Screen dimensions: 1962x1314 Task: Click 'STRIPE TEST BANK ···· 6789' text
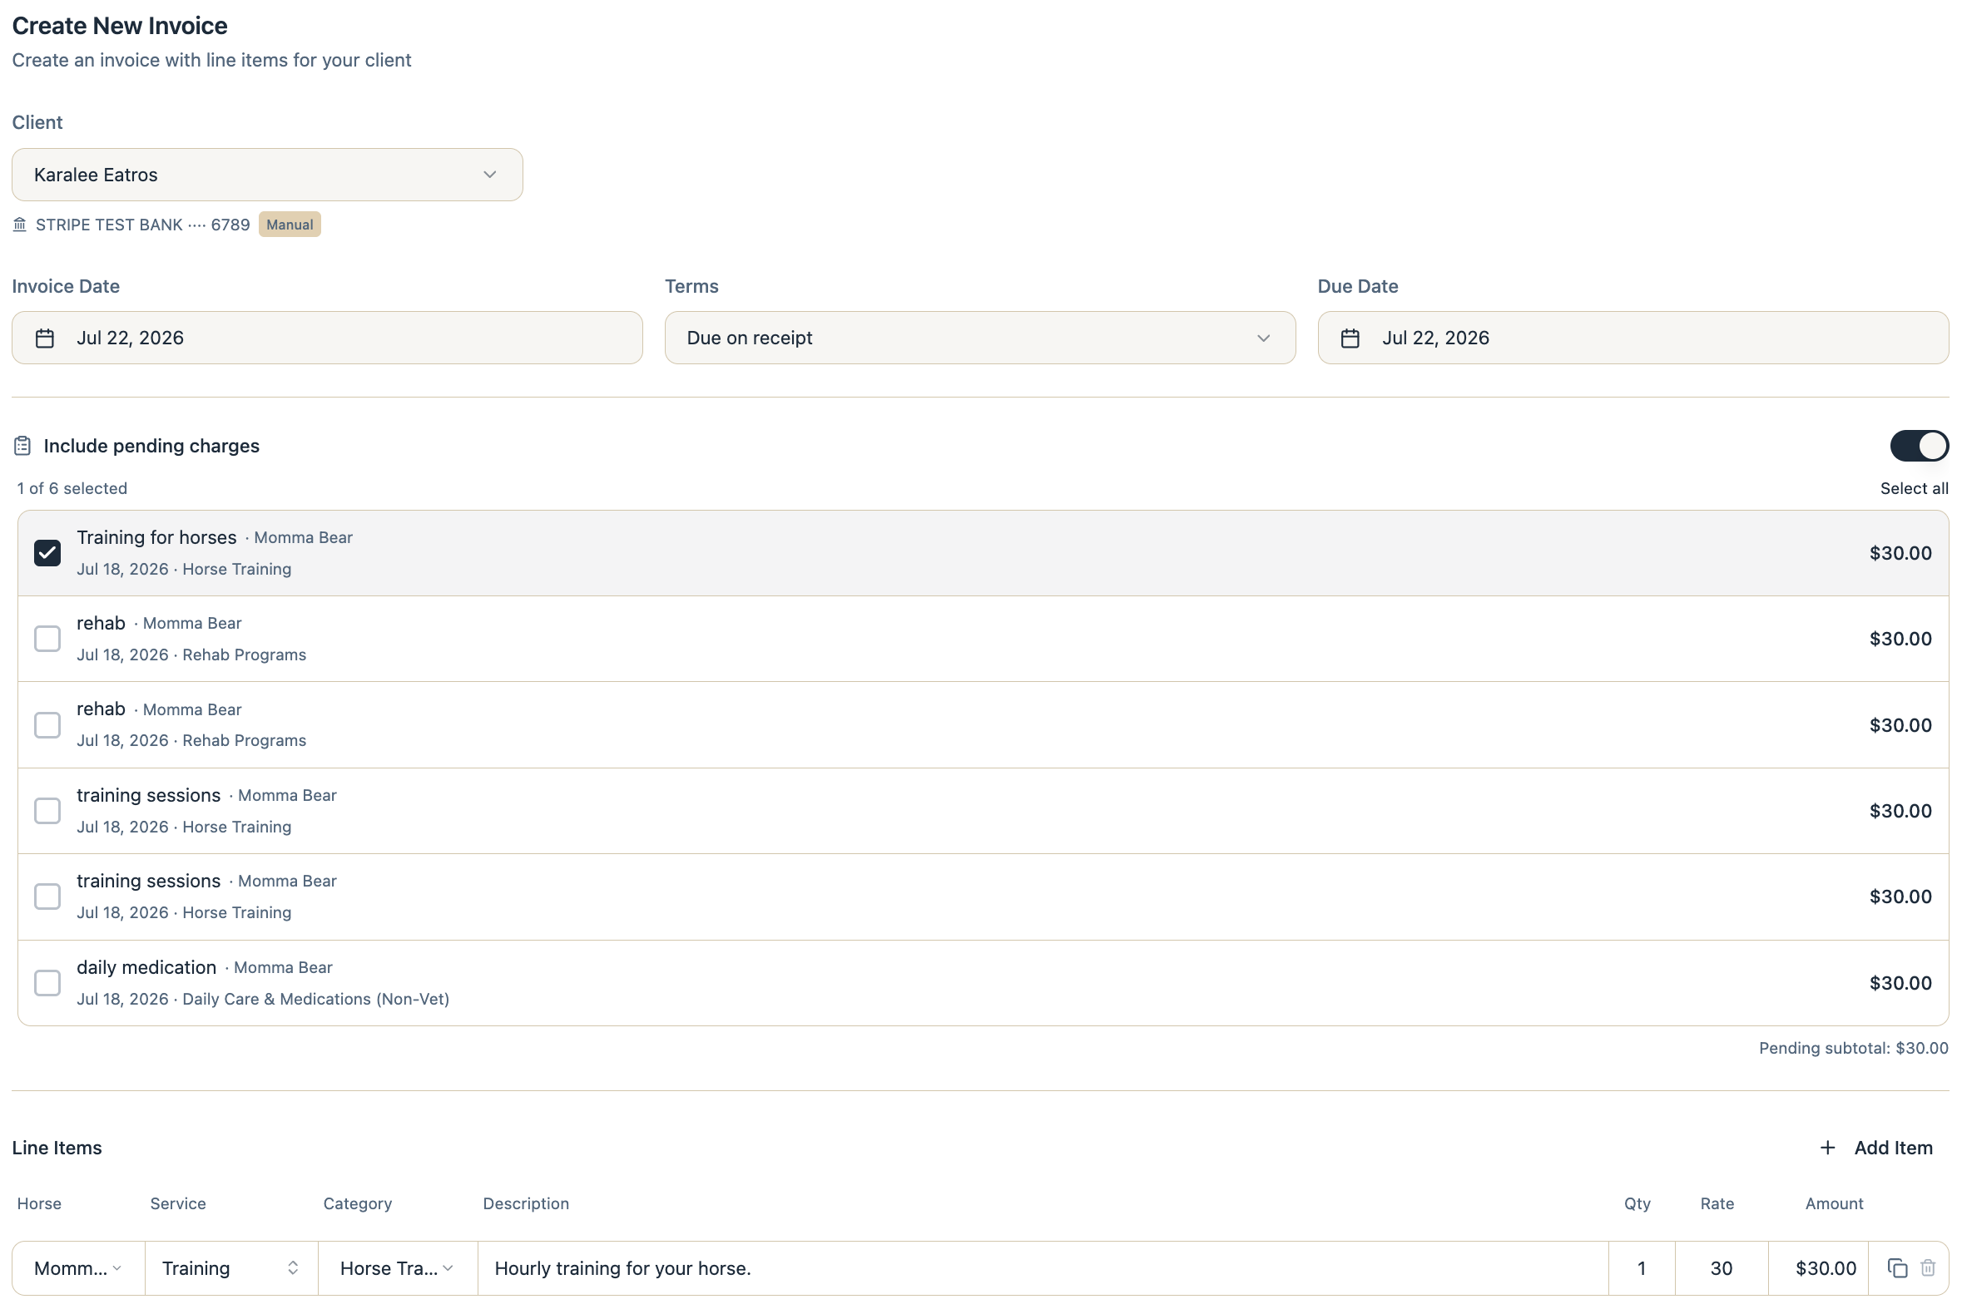pos(142,225)
